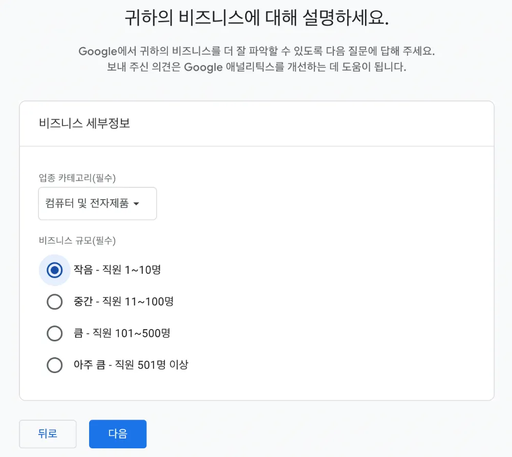Choose the 중간 - 직원 11~100명 label
The width and height of the screenshot is (512, 457).
[x=123, y=302]
